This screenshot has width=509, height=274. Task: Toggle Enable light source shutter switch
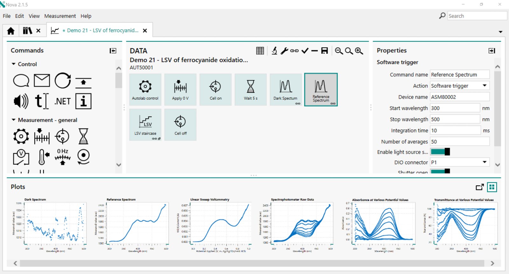(440, 152)
